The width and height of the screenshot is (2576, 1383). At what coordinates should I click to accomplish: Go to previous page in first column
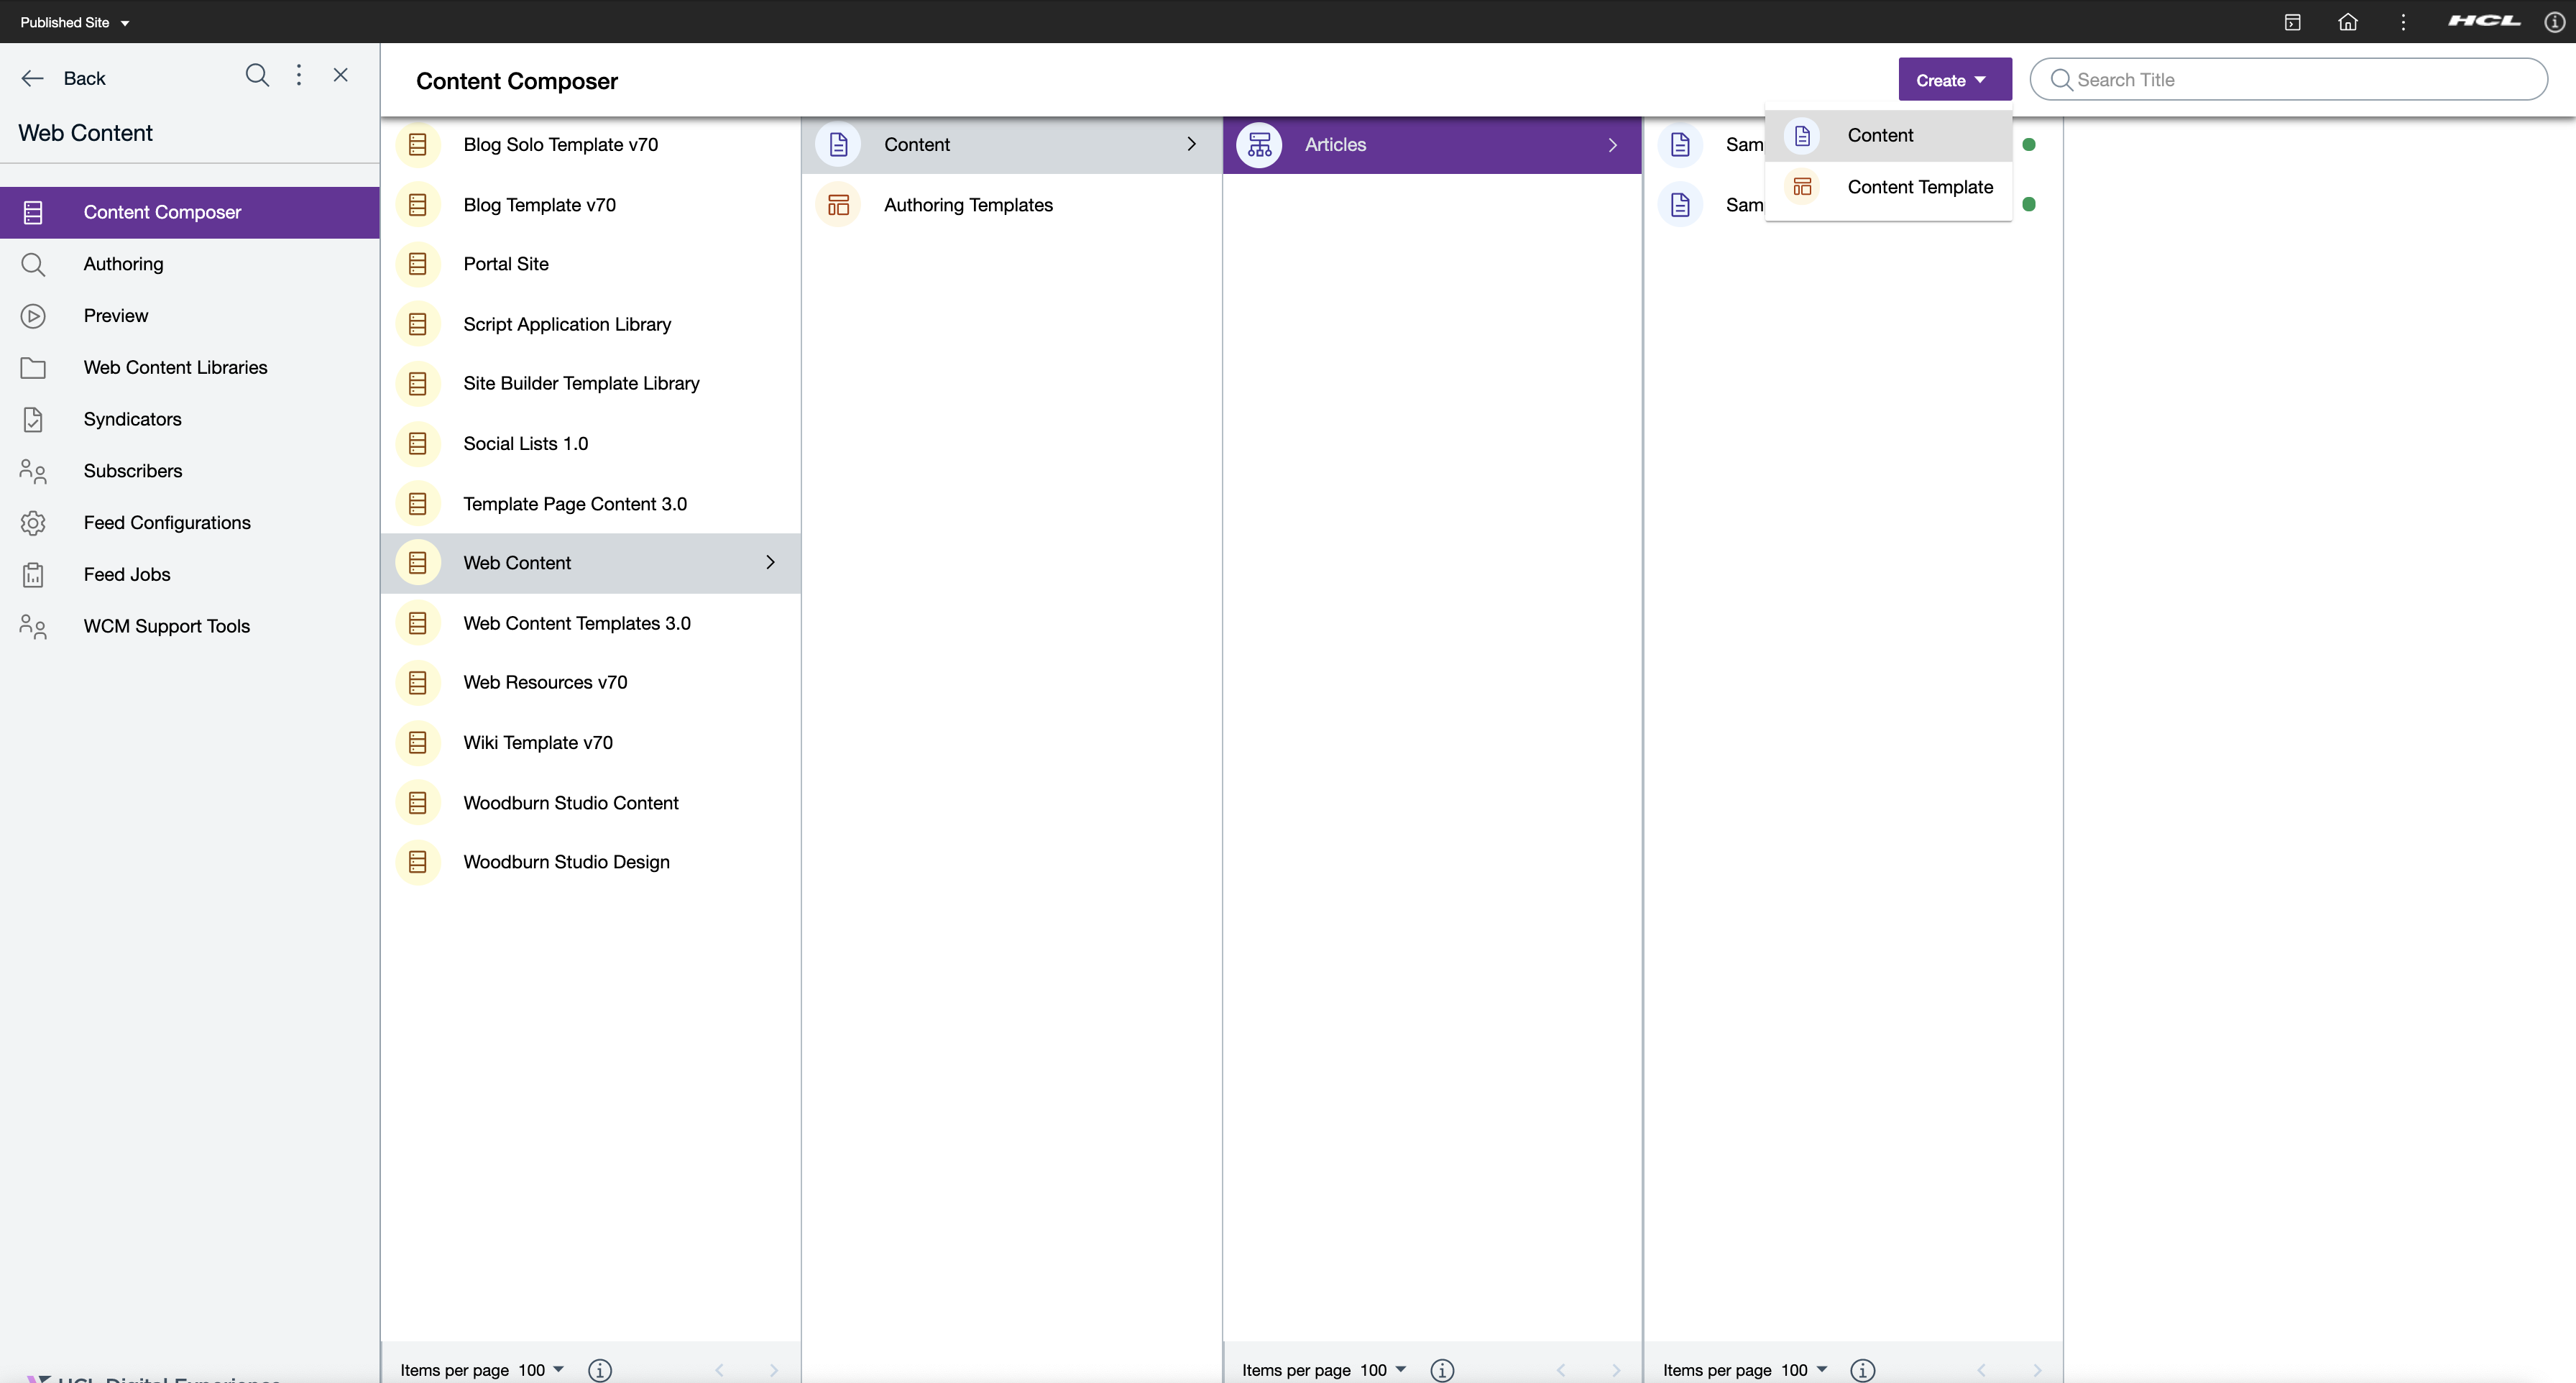coord(719,1370)
